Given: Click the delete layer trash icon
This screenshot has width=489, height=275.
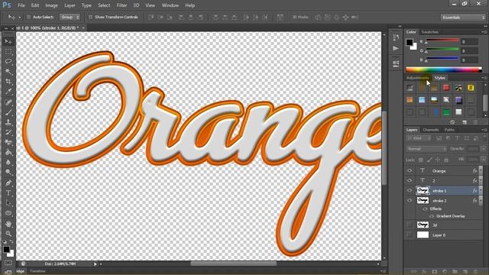Looking at the screenshot, I should [475, 272].
